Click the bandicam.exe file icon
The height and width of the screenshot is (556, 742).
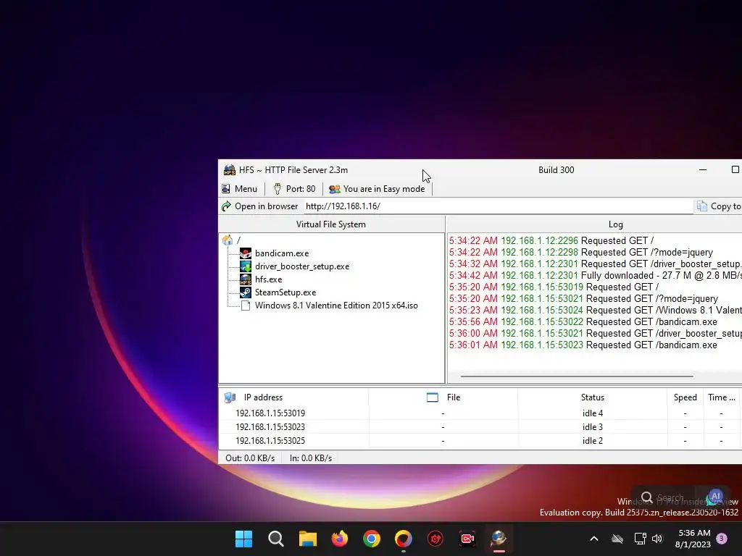245,253
